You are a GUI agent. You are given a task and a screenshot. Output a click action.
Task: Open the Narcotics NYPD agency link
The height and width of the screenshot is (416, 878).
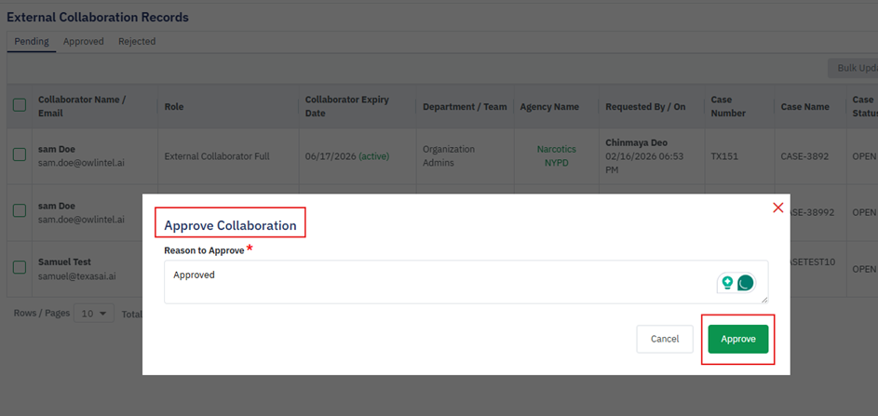tap(557, 155)
